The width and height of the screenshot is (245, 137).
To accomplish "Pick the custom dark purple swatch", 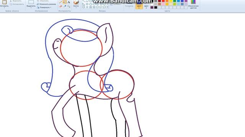I will point(152,7).
